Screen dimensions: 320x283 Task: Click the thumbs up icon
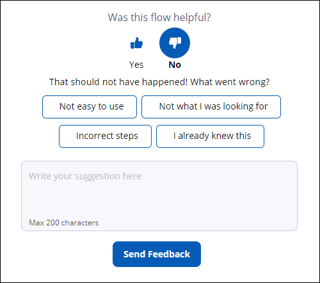(136, 43)
